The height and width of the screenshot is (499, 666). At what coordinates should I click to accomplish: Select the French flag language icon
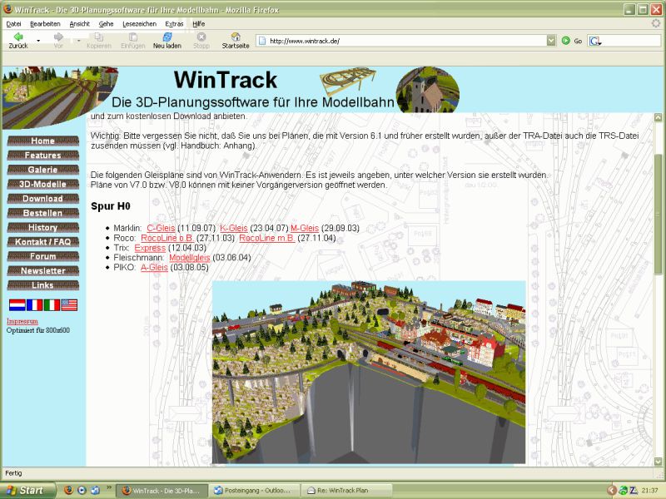34,305
